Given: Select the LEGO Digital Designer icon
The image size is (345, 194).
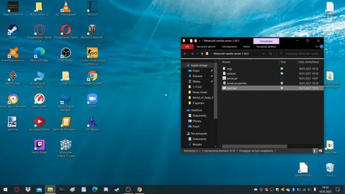Looking at the screenshot, I should [x=66, y=102].
